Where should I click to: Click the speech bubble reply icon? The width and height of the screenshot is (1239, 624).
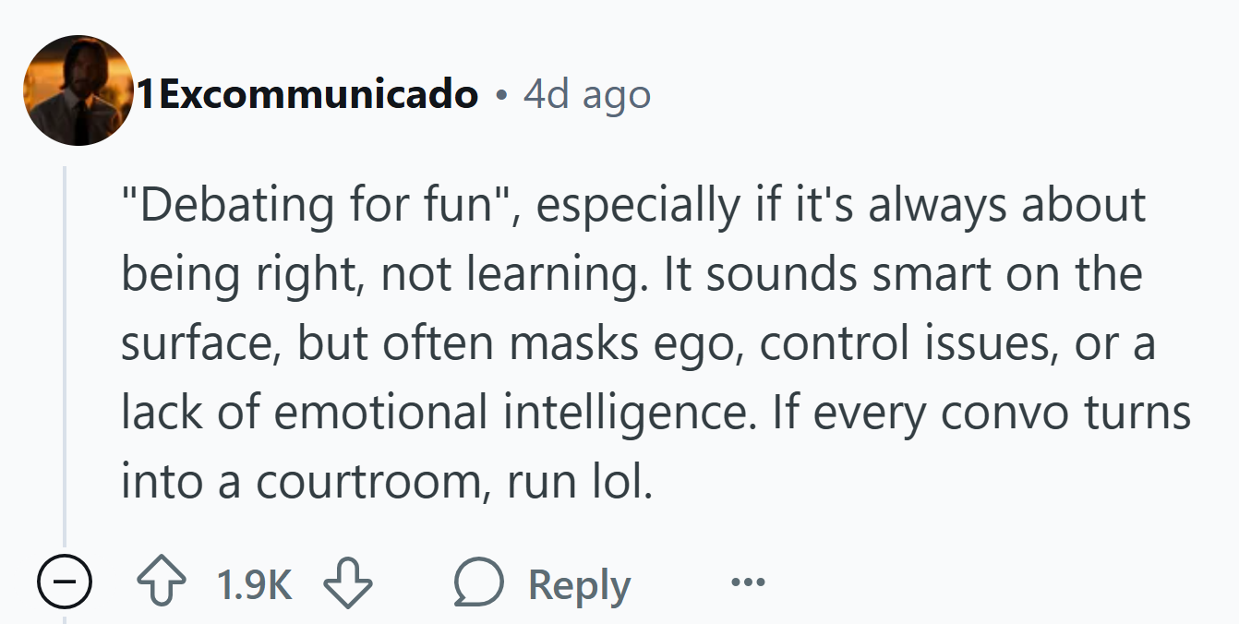click(x=478, y=583)
